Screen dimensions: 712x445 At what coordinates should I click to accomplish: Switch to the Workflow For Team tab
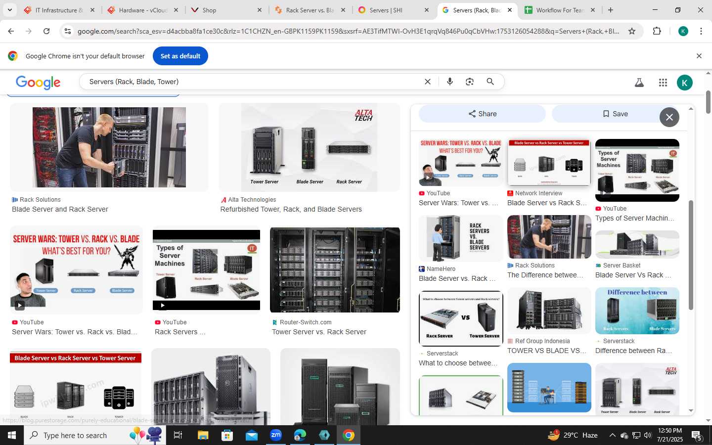(561, 10)
